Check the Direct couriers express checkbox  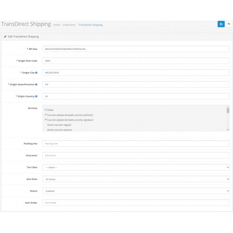tap(46, 130)
